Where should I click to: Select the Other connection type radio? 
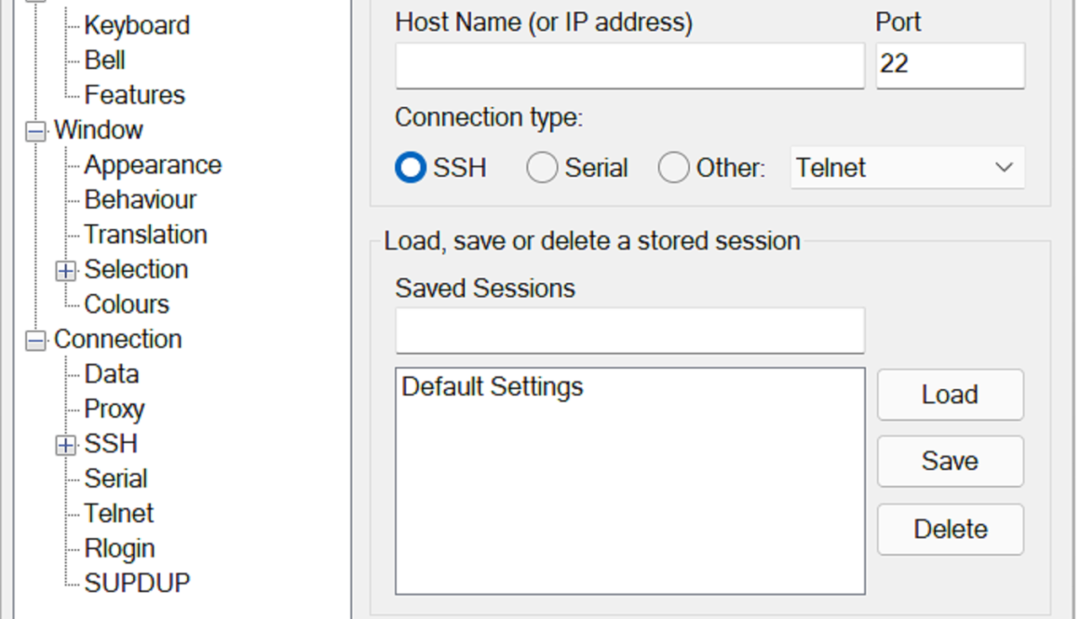click(673, 168)
